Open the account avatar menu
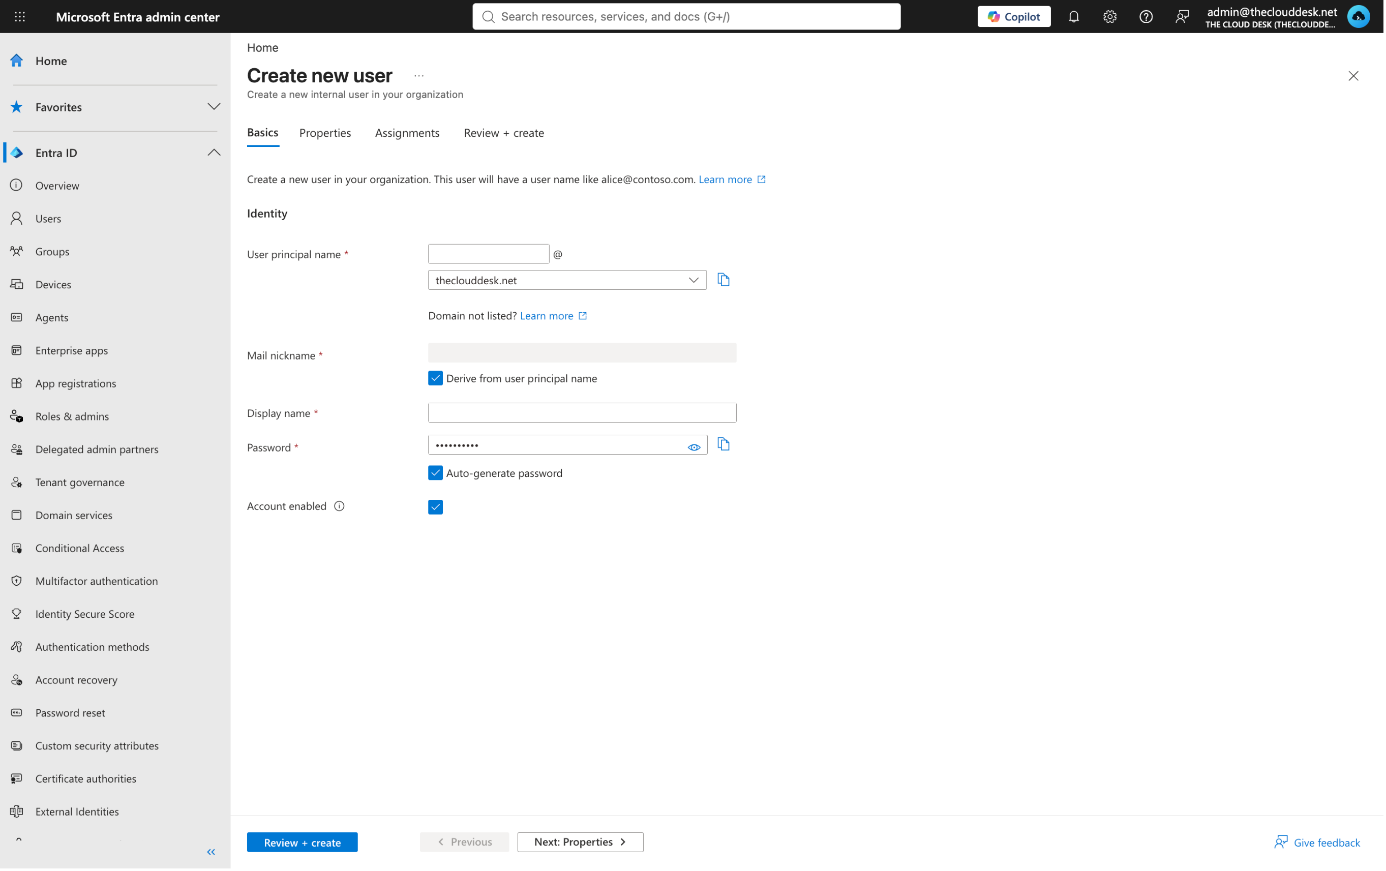This screenshot has height=871, width=1386. click(x=1359, y=17)
